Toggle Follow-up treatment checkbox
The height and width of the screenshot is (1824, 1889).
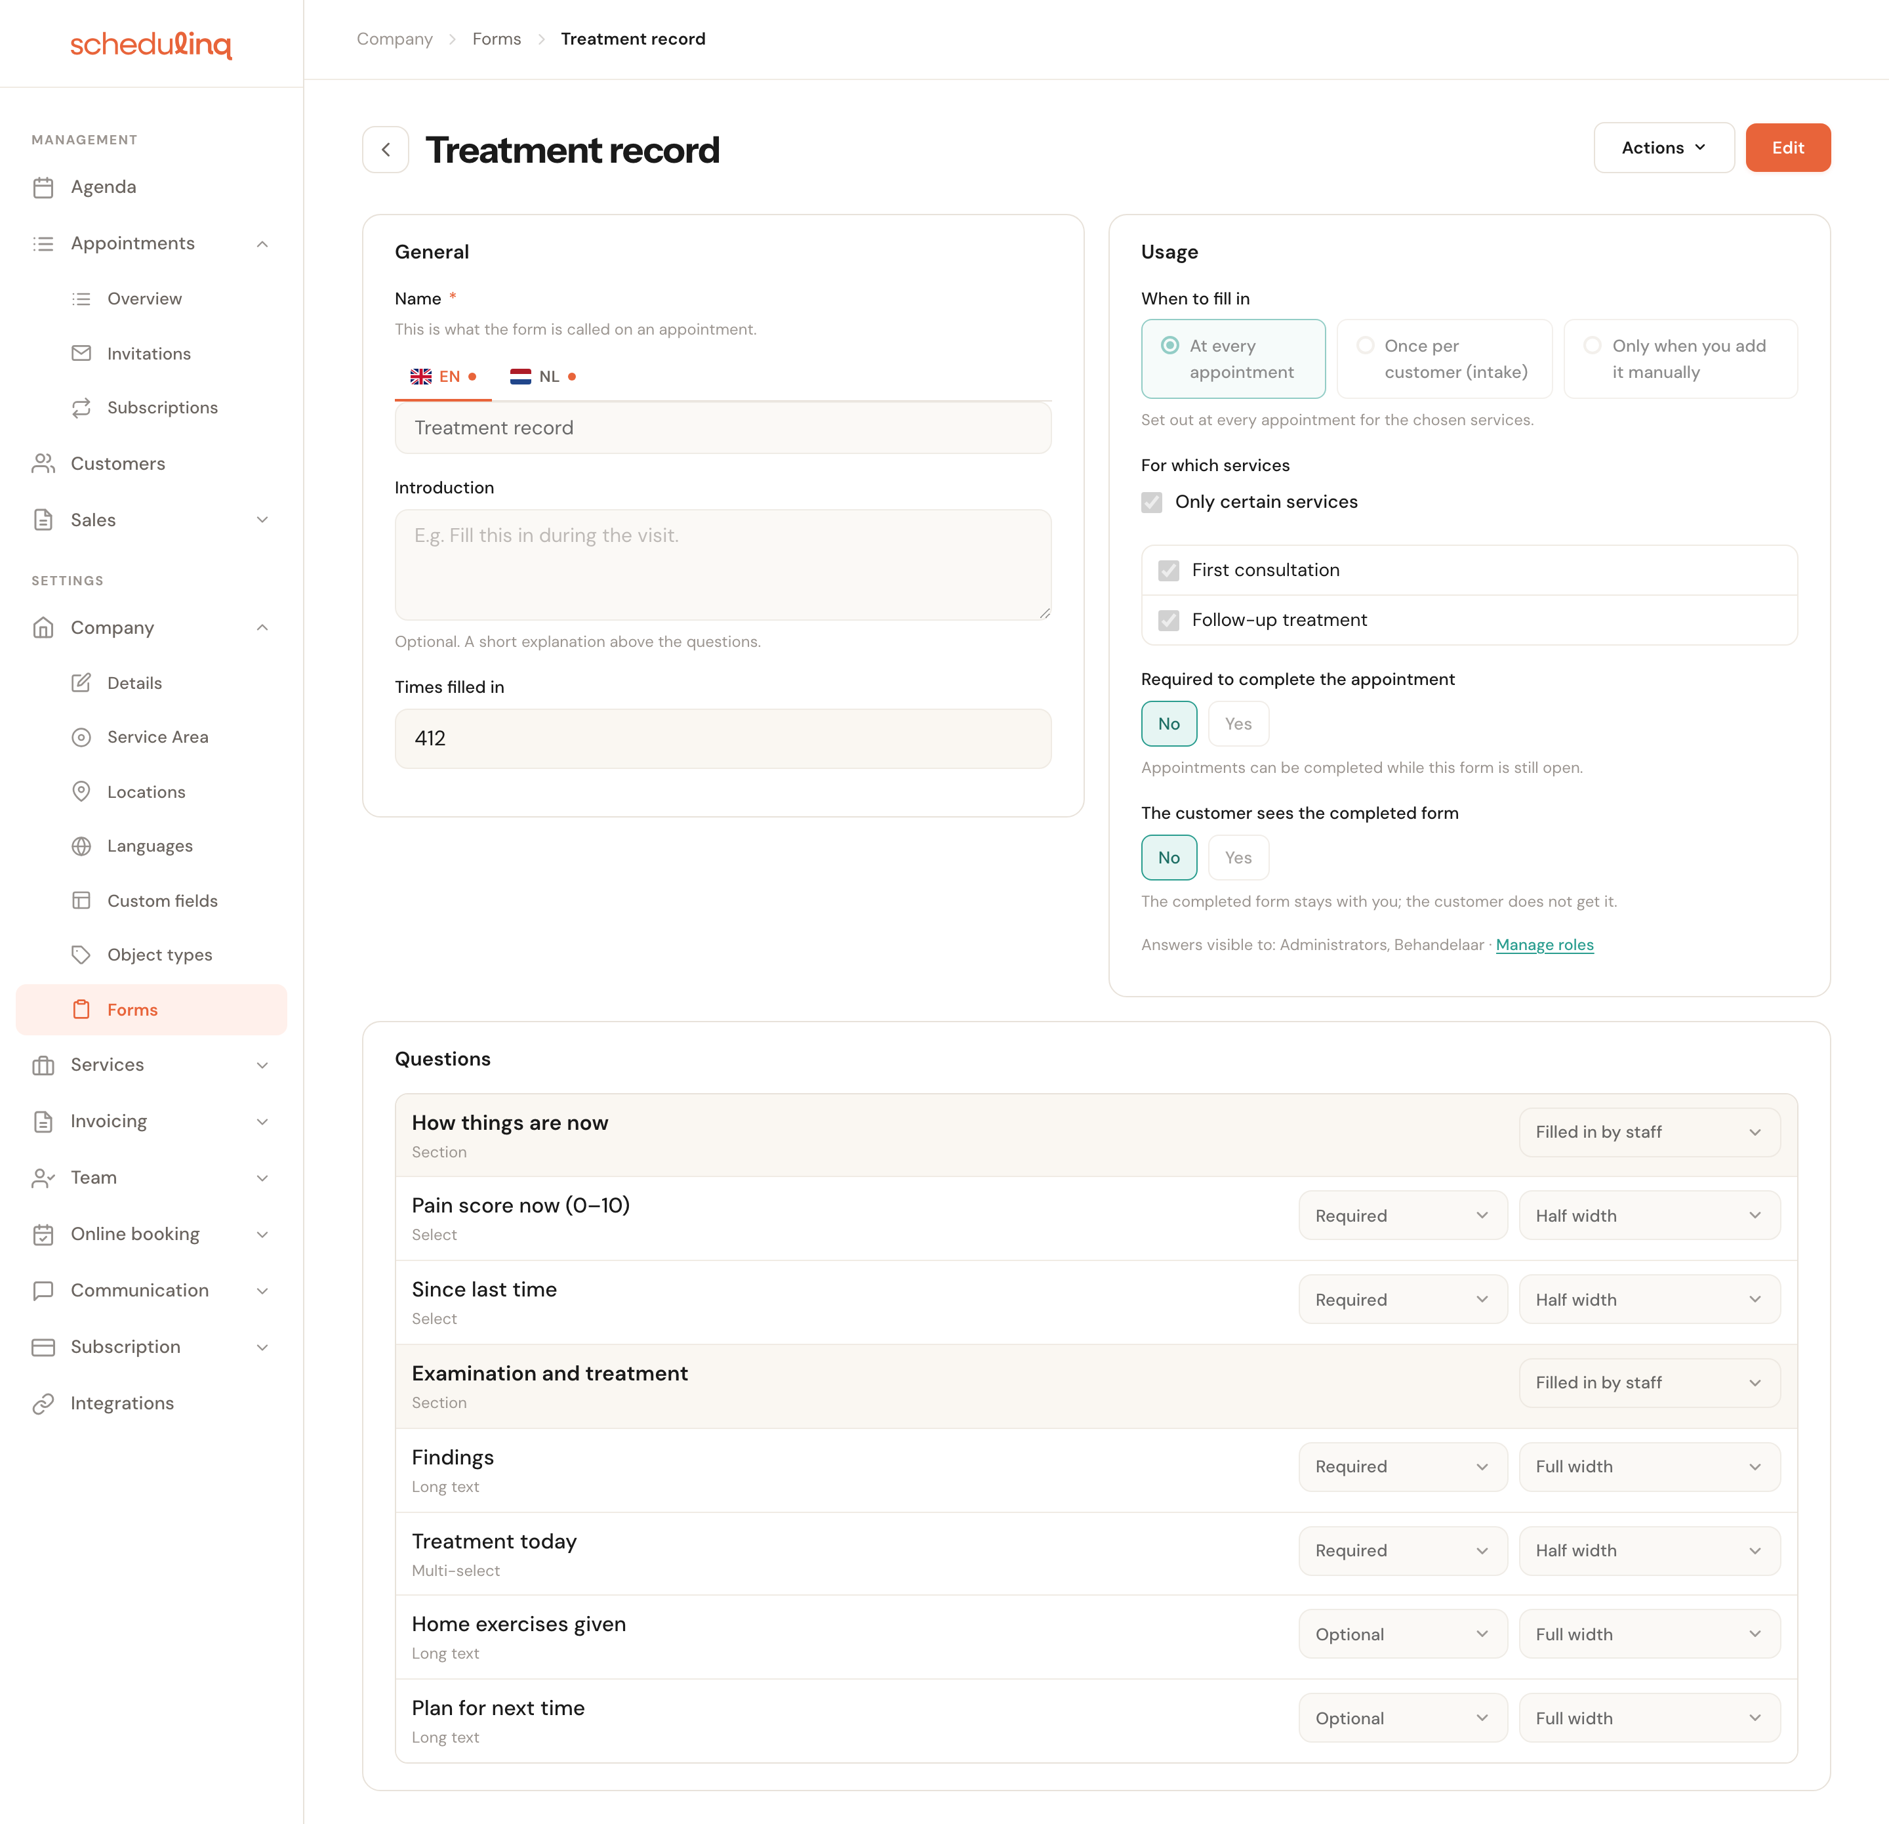tap(1168, 620)
